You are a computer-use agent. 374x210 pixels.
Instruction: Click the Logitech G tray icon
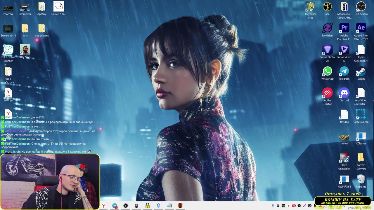click(x=310, y=206)
